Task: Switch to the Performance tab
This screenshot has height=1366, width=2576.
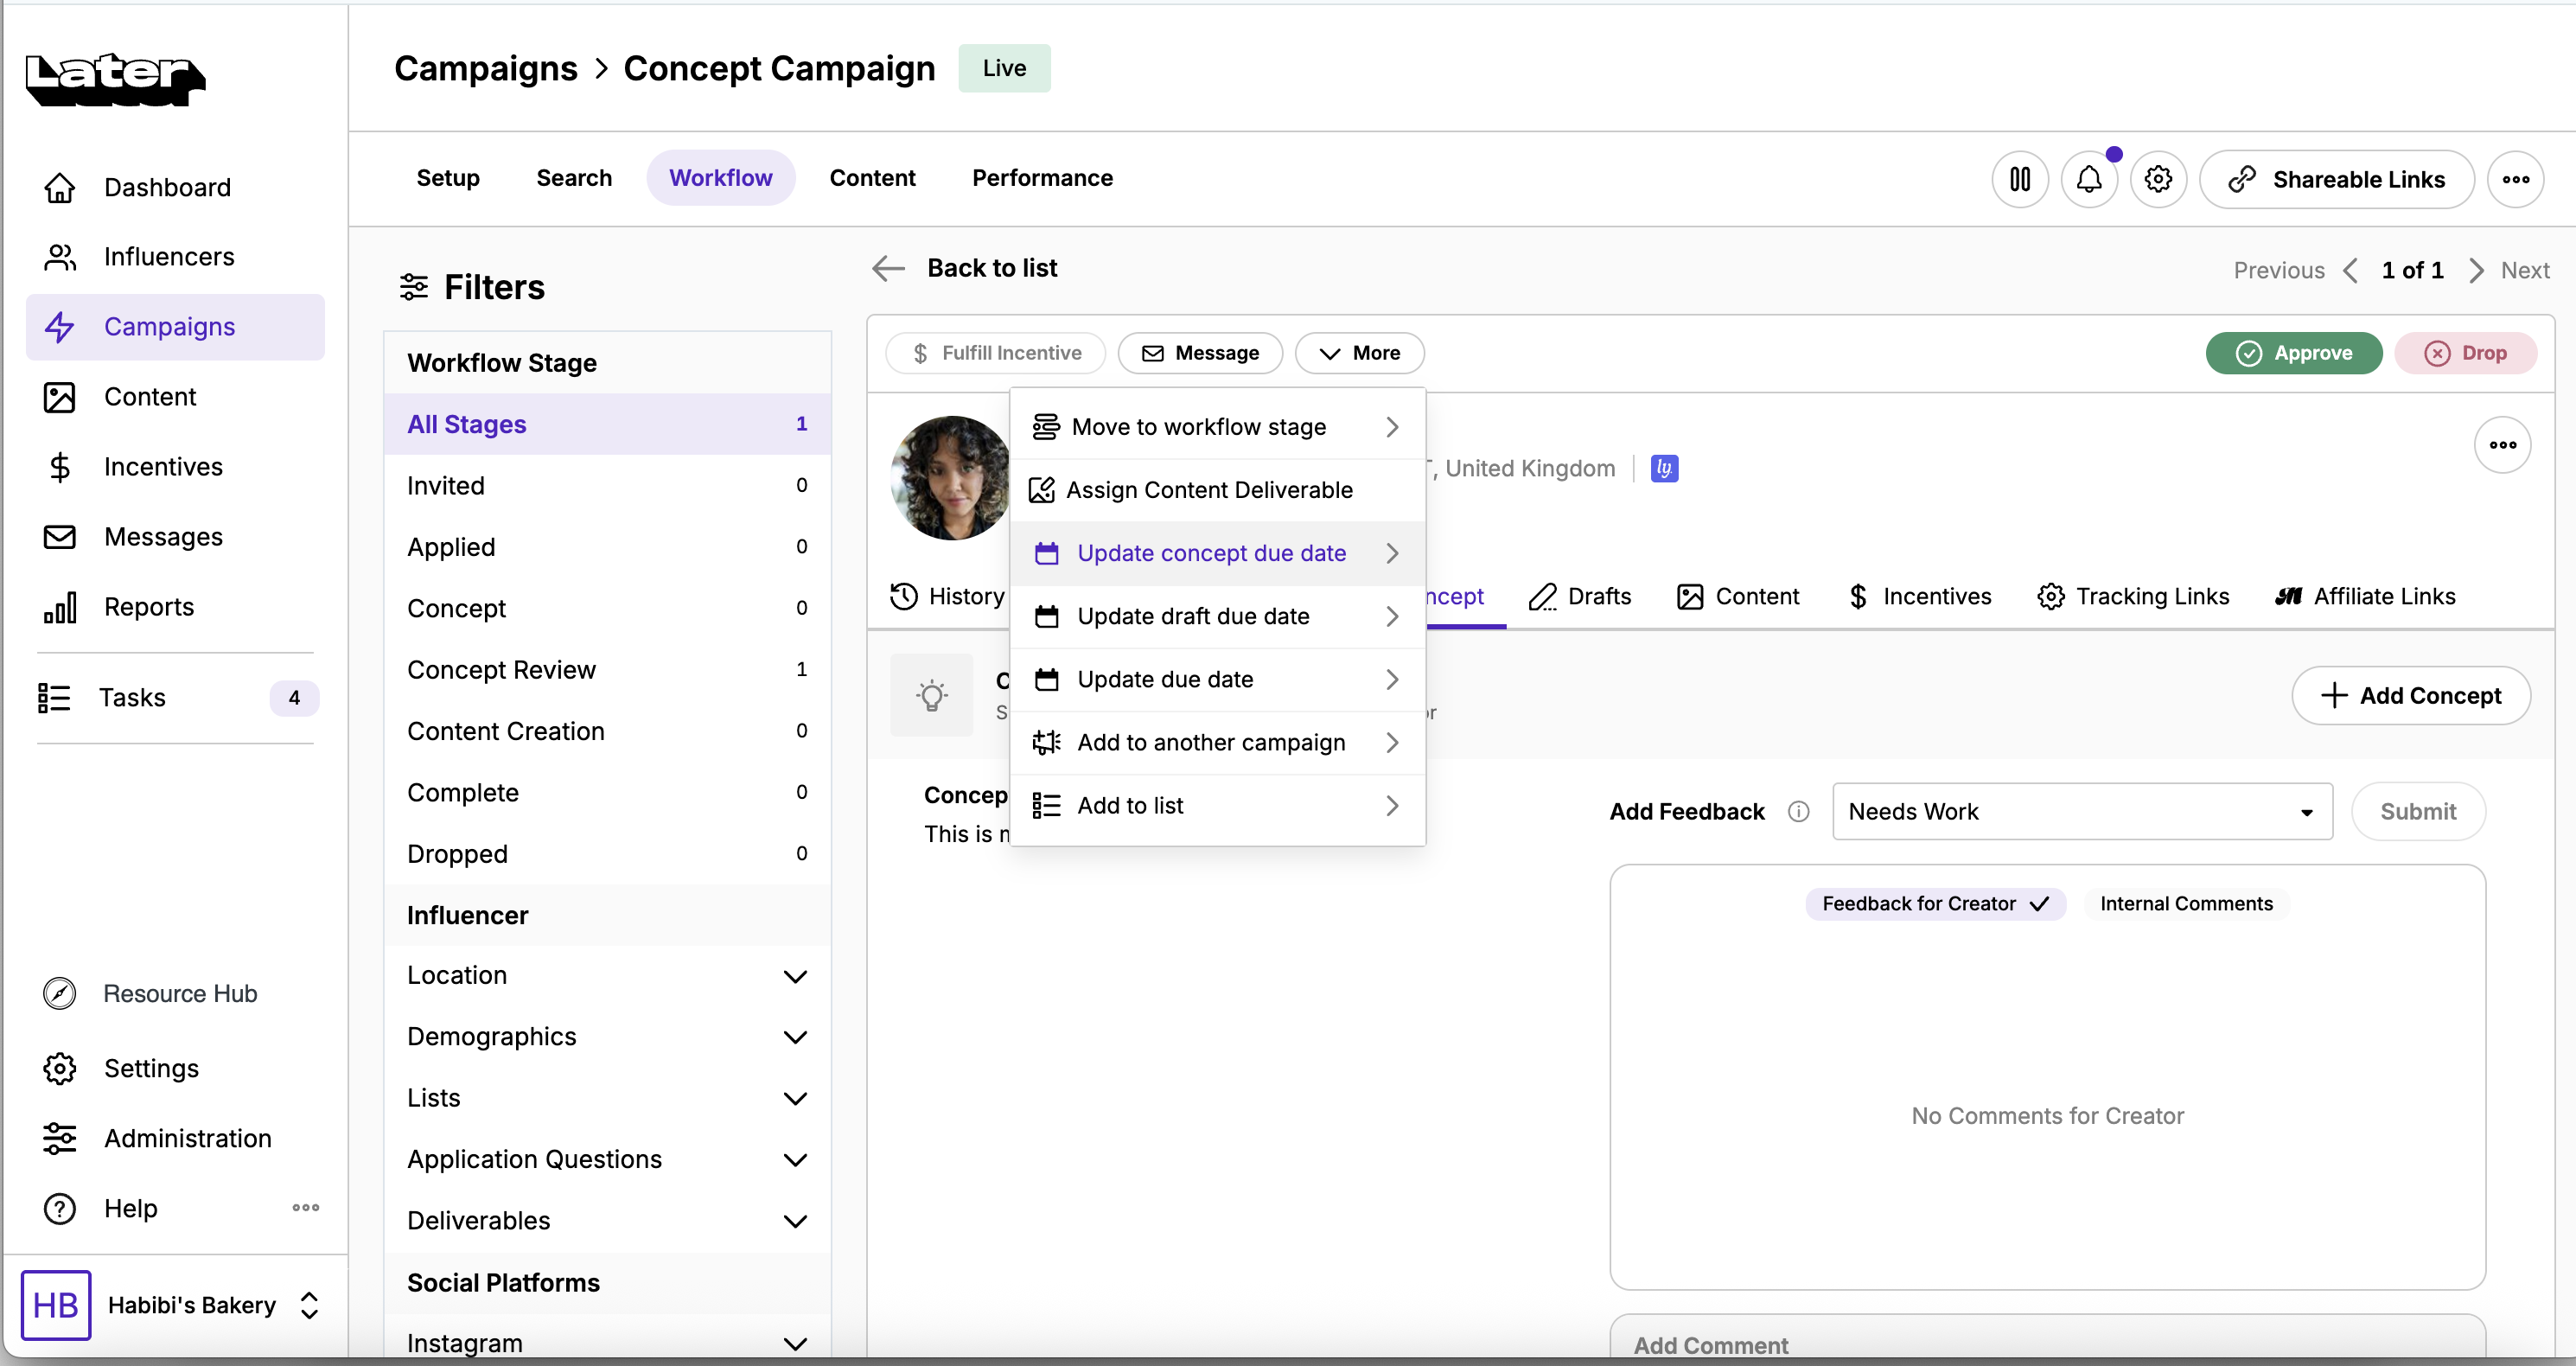Action: tap(1042, 178)
